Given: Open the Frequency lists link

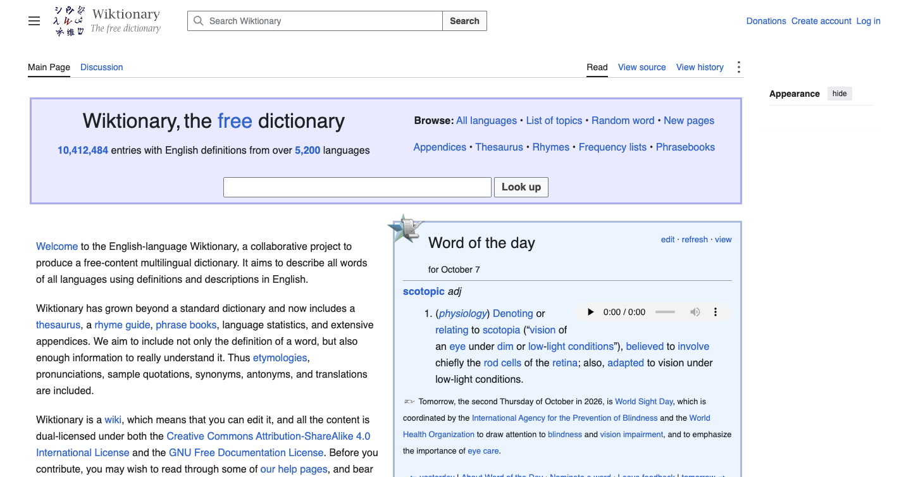Looking at the screenshot, I should tap(612, 147).
